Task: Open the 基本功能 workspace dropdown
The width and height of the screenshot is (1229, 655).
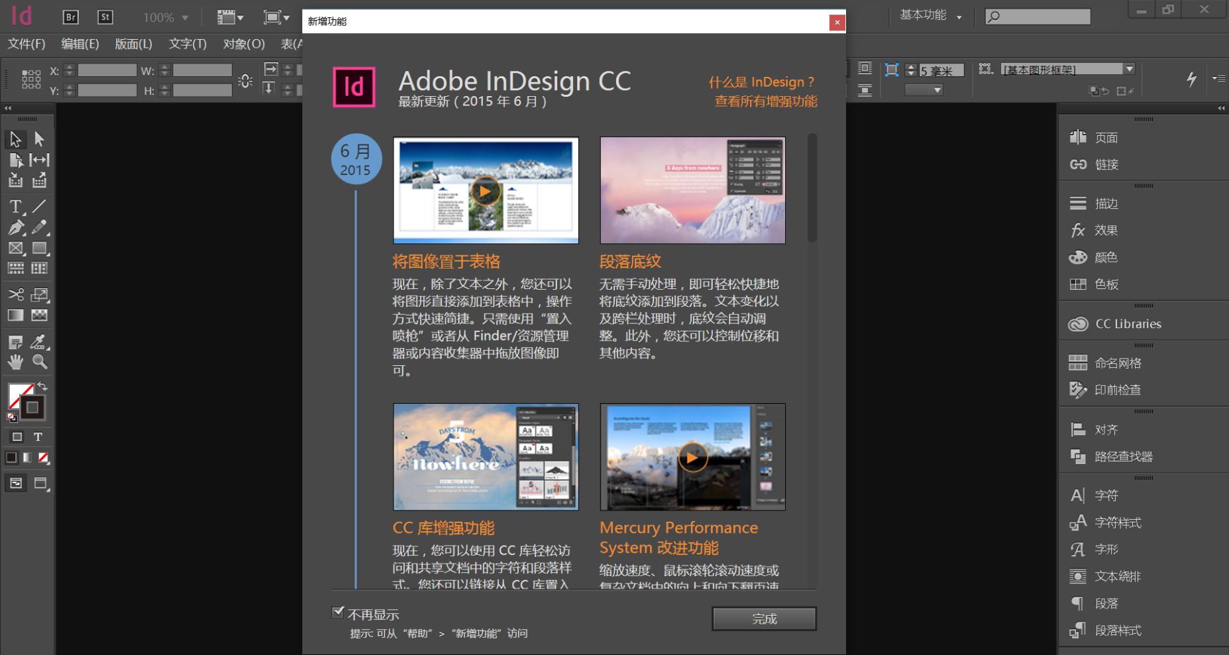Action: [x=930, y=15]
